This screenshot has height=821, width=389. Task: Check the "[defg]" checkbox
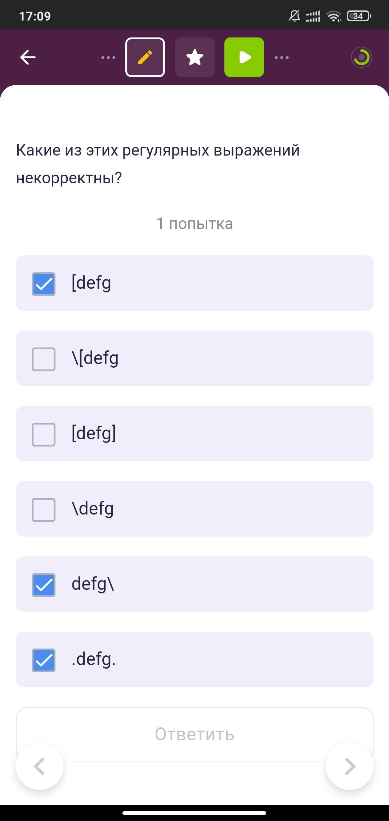(44, 435)
